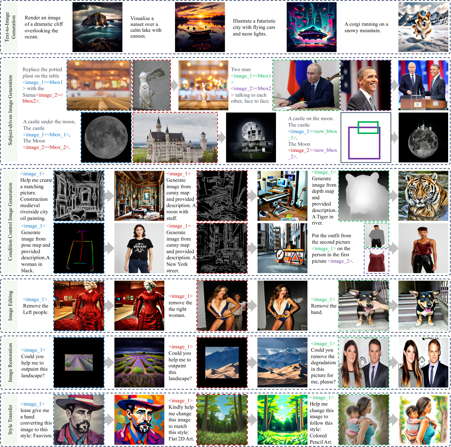The image size is (451, 447).
Task: Click the 'Remove the hand.' instruction text
Action: 324,309
